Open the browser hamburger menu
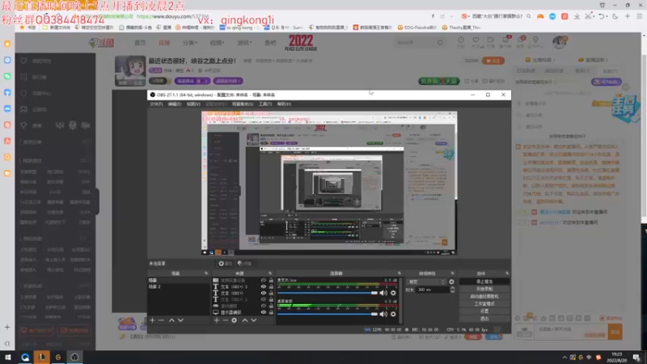The width and height of the screenshot is (647, 364). pyautogui.click(x=639, y=16)
